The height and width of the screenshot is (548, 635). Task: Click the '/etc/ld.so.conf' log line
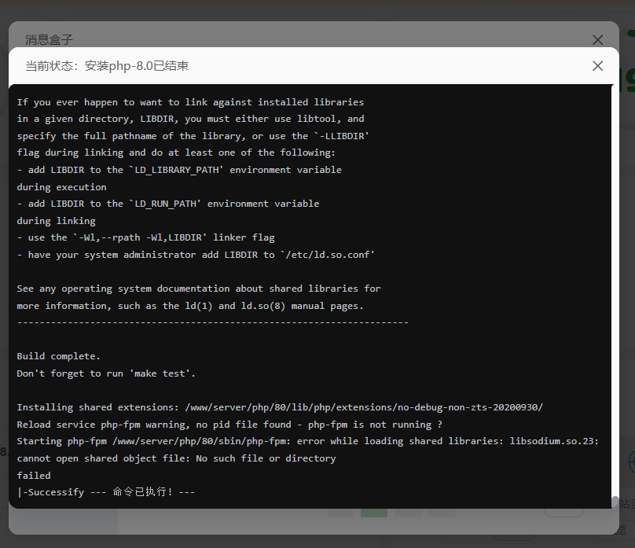tap(196, 255)
